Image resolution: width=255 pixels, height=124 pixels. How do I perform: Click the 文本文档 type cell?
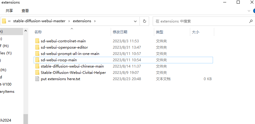click(163, 79)
